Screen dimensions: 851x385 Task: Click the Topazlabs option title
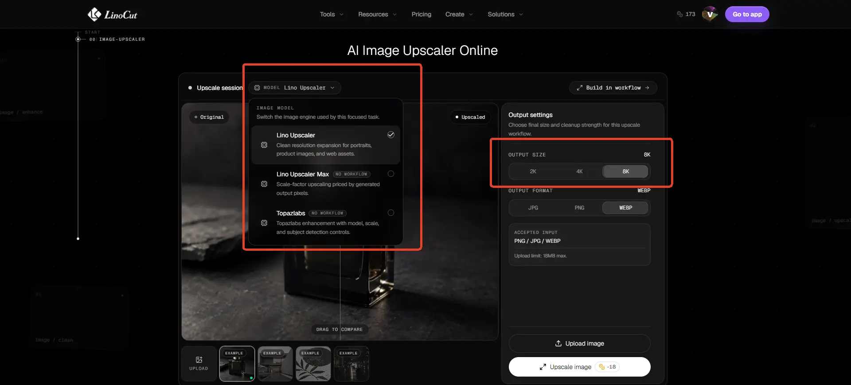291,213
